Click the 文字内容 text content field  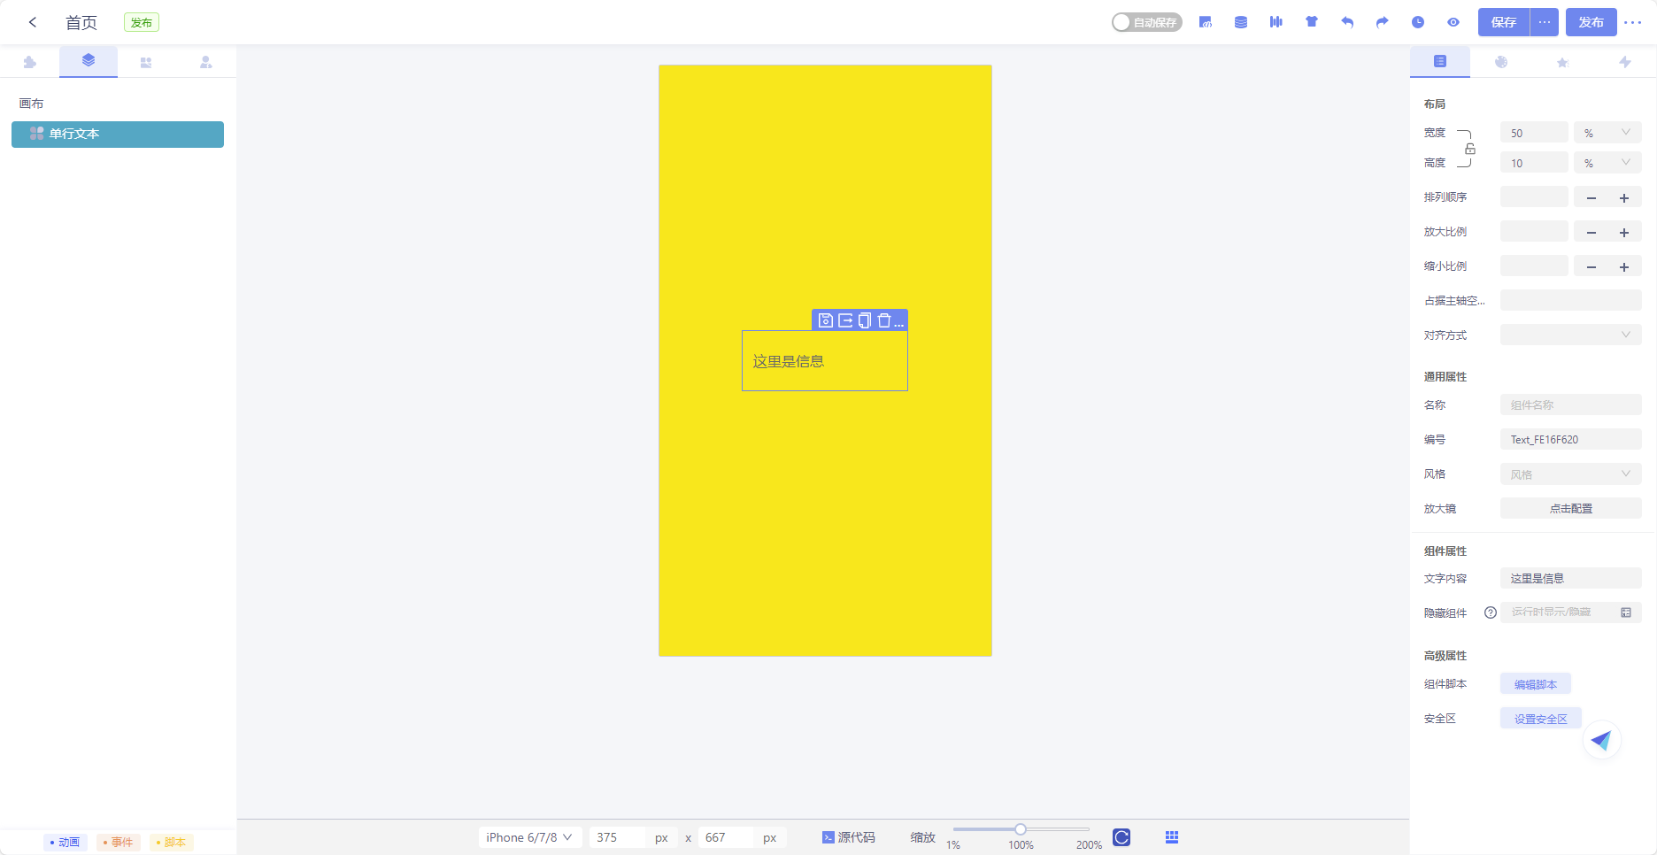[x=1571, y=578]
